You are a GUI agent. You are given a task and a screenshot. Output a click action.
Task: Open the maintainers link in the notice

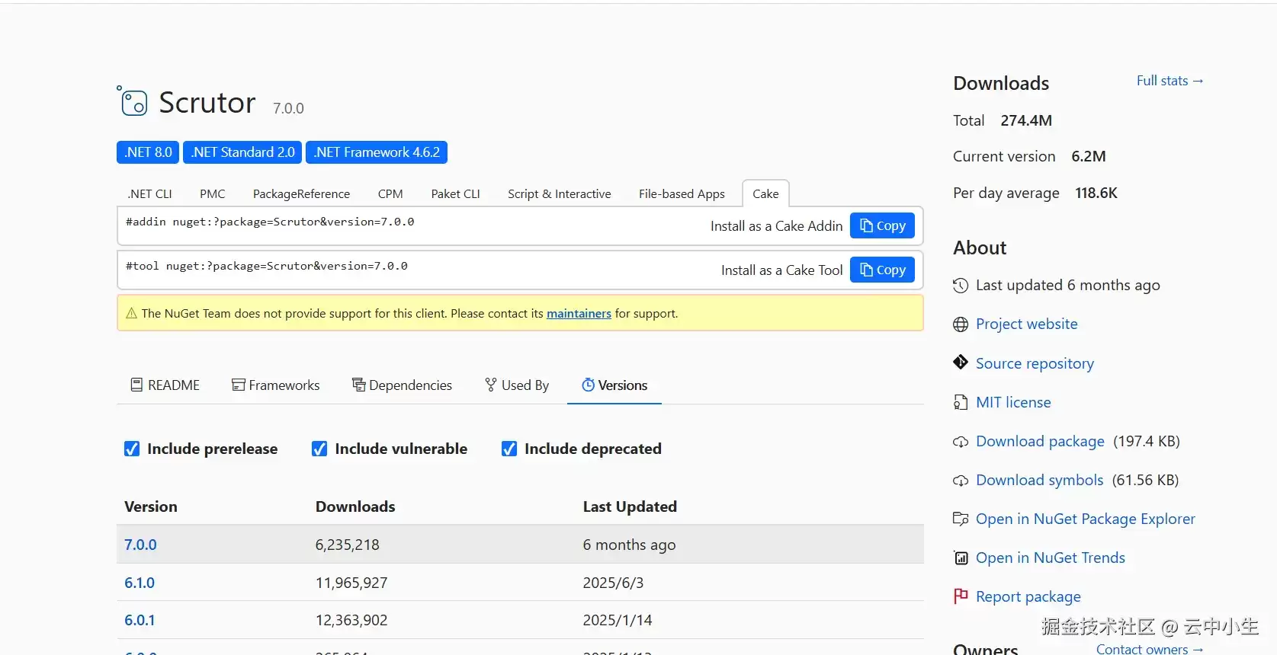click(579, 313)
